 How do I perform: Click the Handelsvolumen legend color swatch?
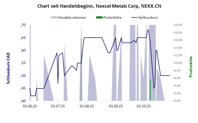(54, 18)
